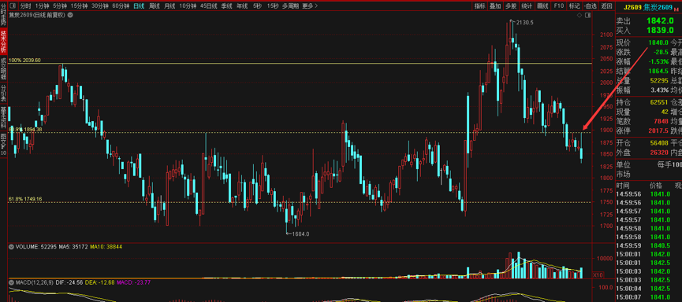Switch to 年线 yearly chart
This screenshot has width=682, height=302.
pos(242,6)
